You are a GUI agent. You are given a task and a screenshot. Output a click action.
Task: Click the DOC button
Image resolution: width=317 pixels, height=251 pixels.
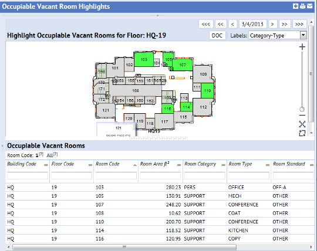click(x=217, y=36)
